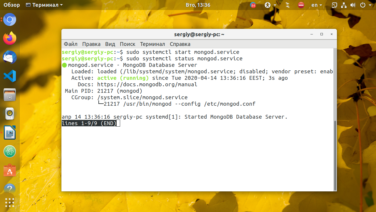
Task: Open the Правка menu in terminal
Action: click(91, 44)
